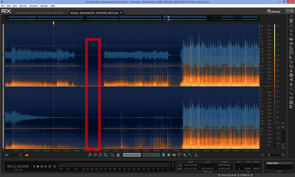Click the Play Selection button
Image resolution: width=295 pixels, height=177 pixels.
(x=50, y=166)
